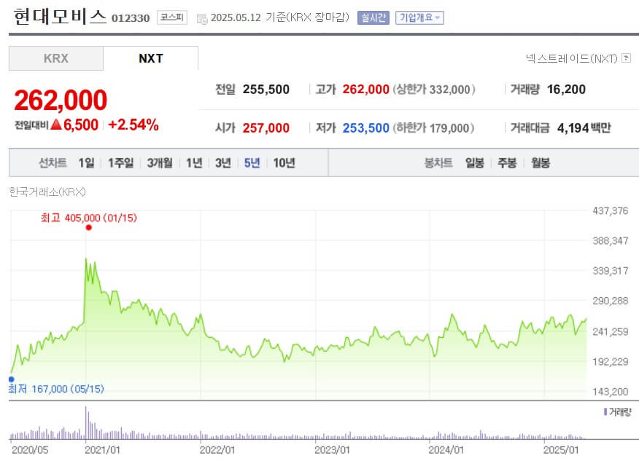Click the tallest volume bar at 2021/01
Screen dimensions: 639x469
tap(85, 423)
